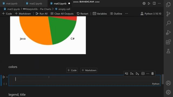Click the pie chart output image
The height and width of the screenshot is (97, 173).
[48, 35]
